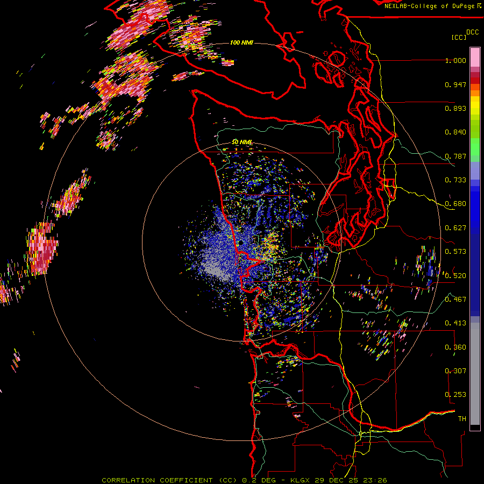Click the 0.307 color scale value
484x484 pixels.
455,371
